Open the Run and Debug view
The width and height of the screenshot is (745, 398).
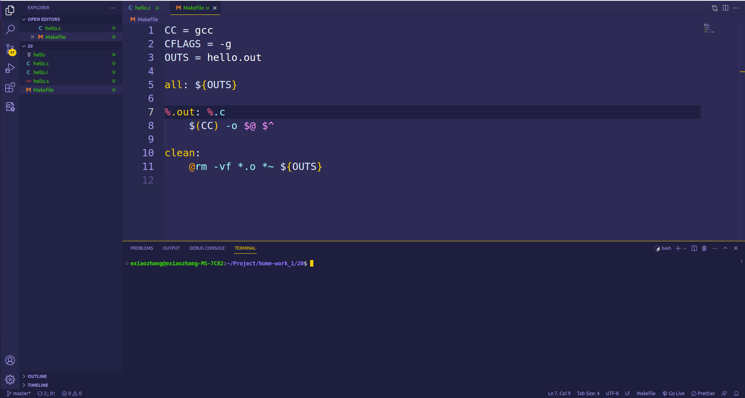(10, 69)
